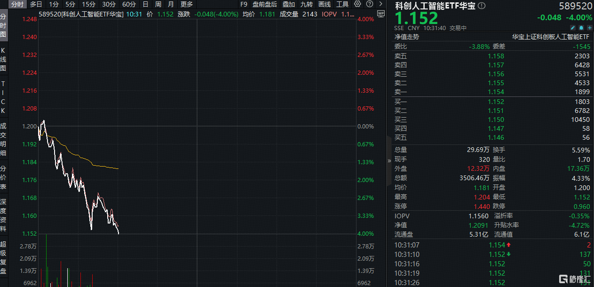594x287 pixels.
Task: Click the stock code 589520 in header
Action: [x=576, y=6]
